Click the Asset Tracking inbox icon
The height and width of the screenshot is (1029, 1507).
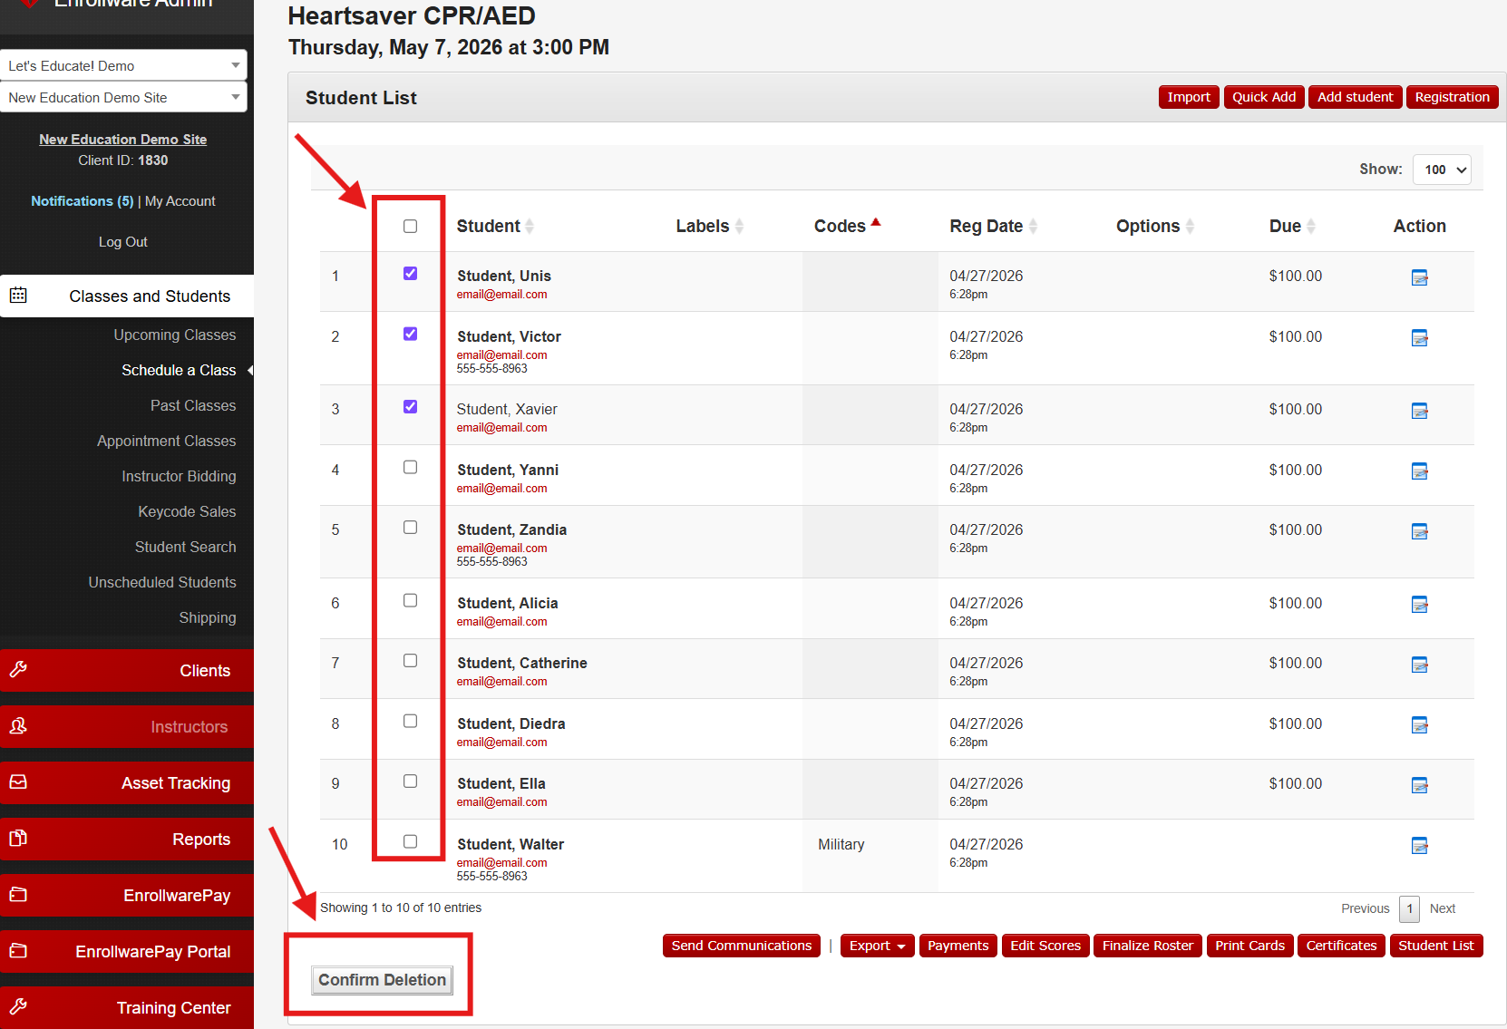coord(18,782)
